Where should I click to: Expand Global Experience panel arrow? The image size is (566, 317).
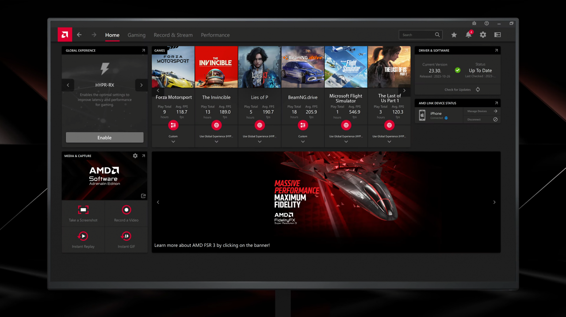(143, 51)
